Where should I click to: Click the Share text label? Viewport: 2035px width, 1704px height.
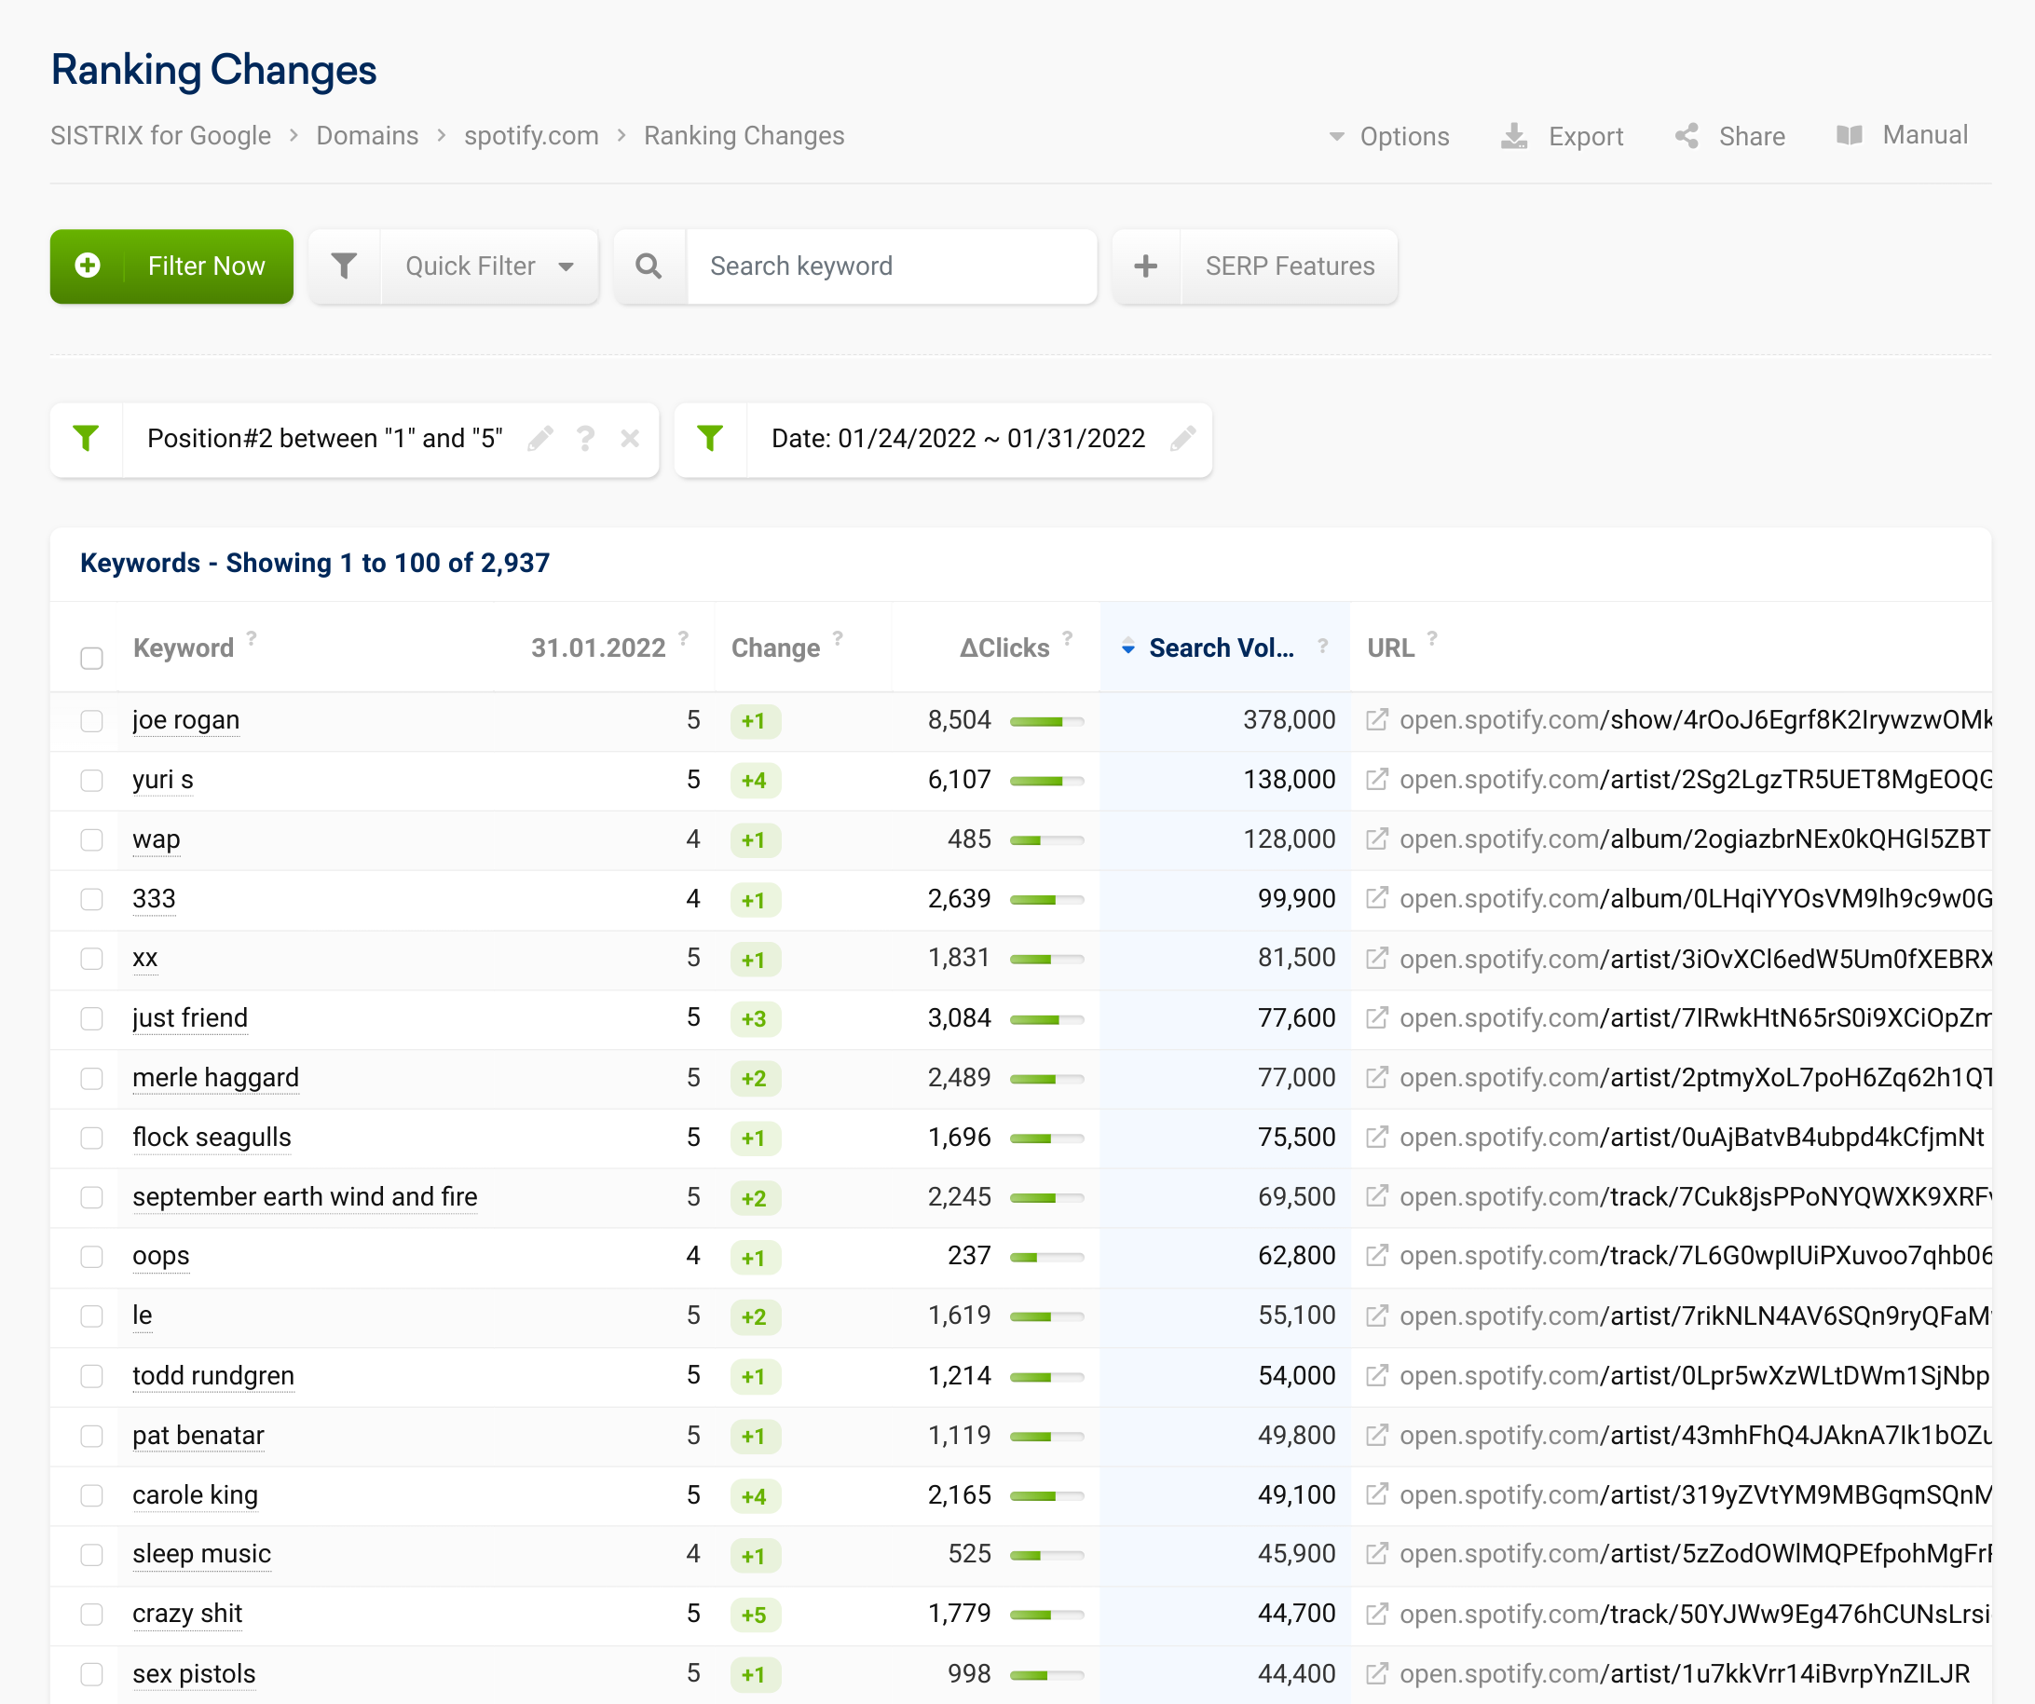tap(1752, 137)
